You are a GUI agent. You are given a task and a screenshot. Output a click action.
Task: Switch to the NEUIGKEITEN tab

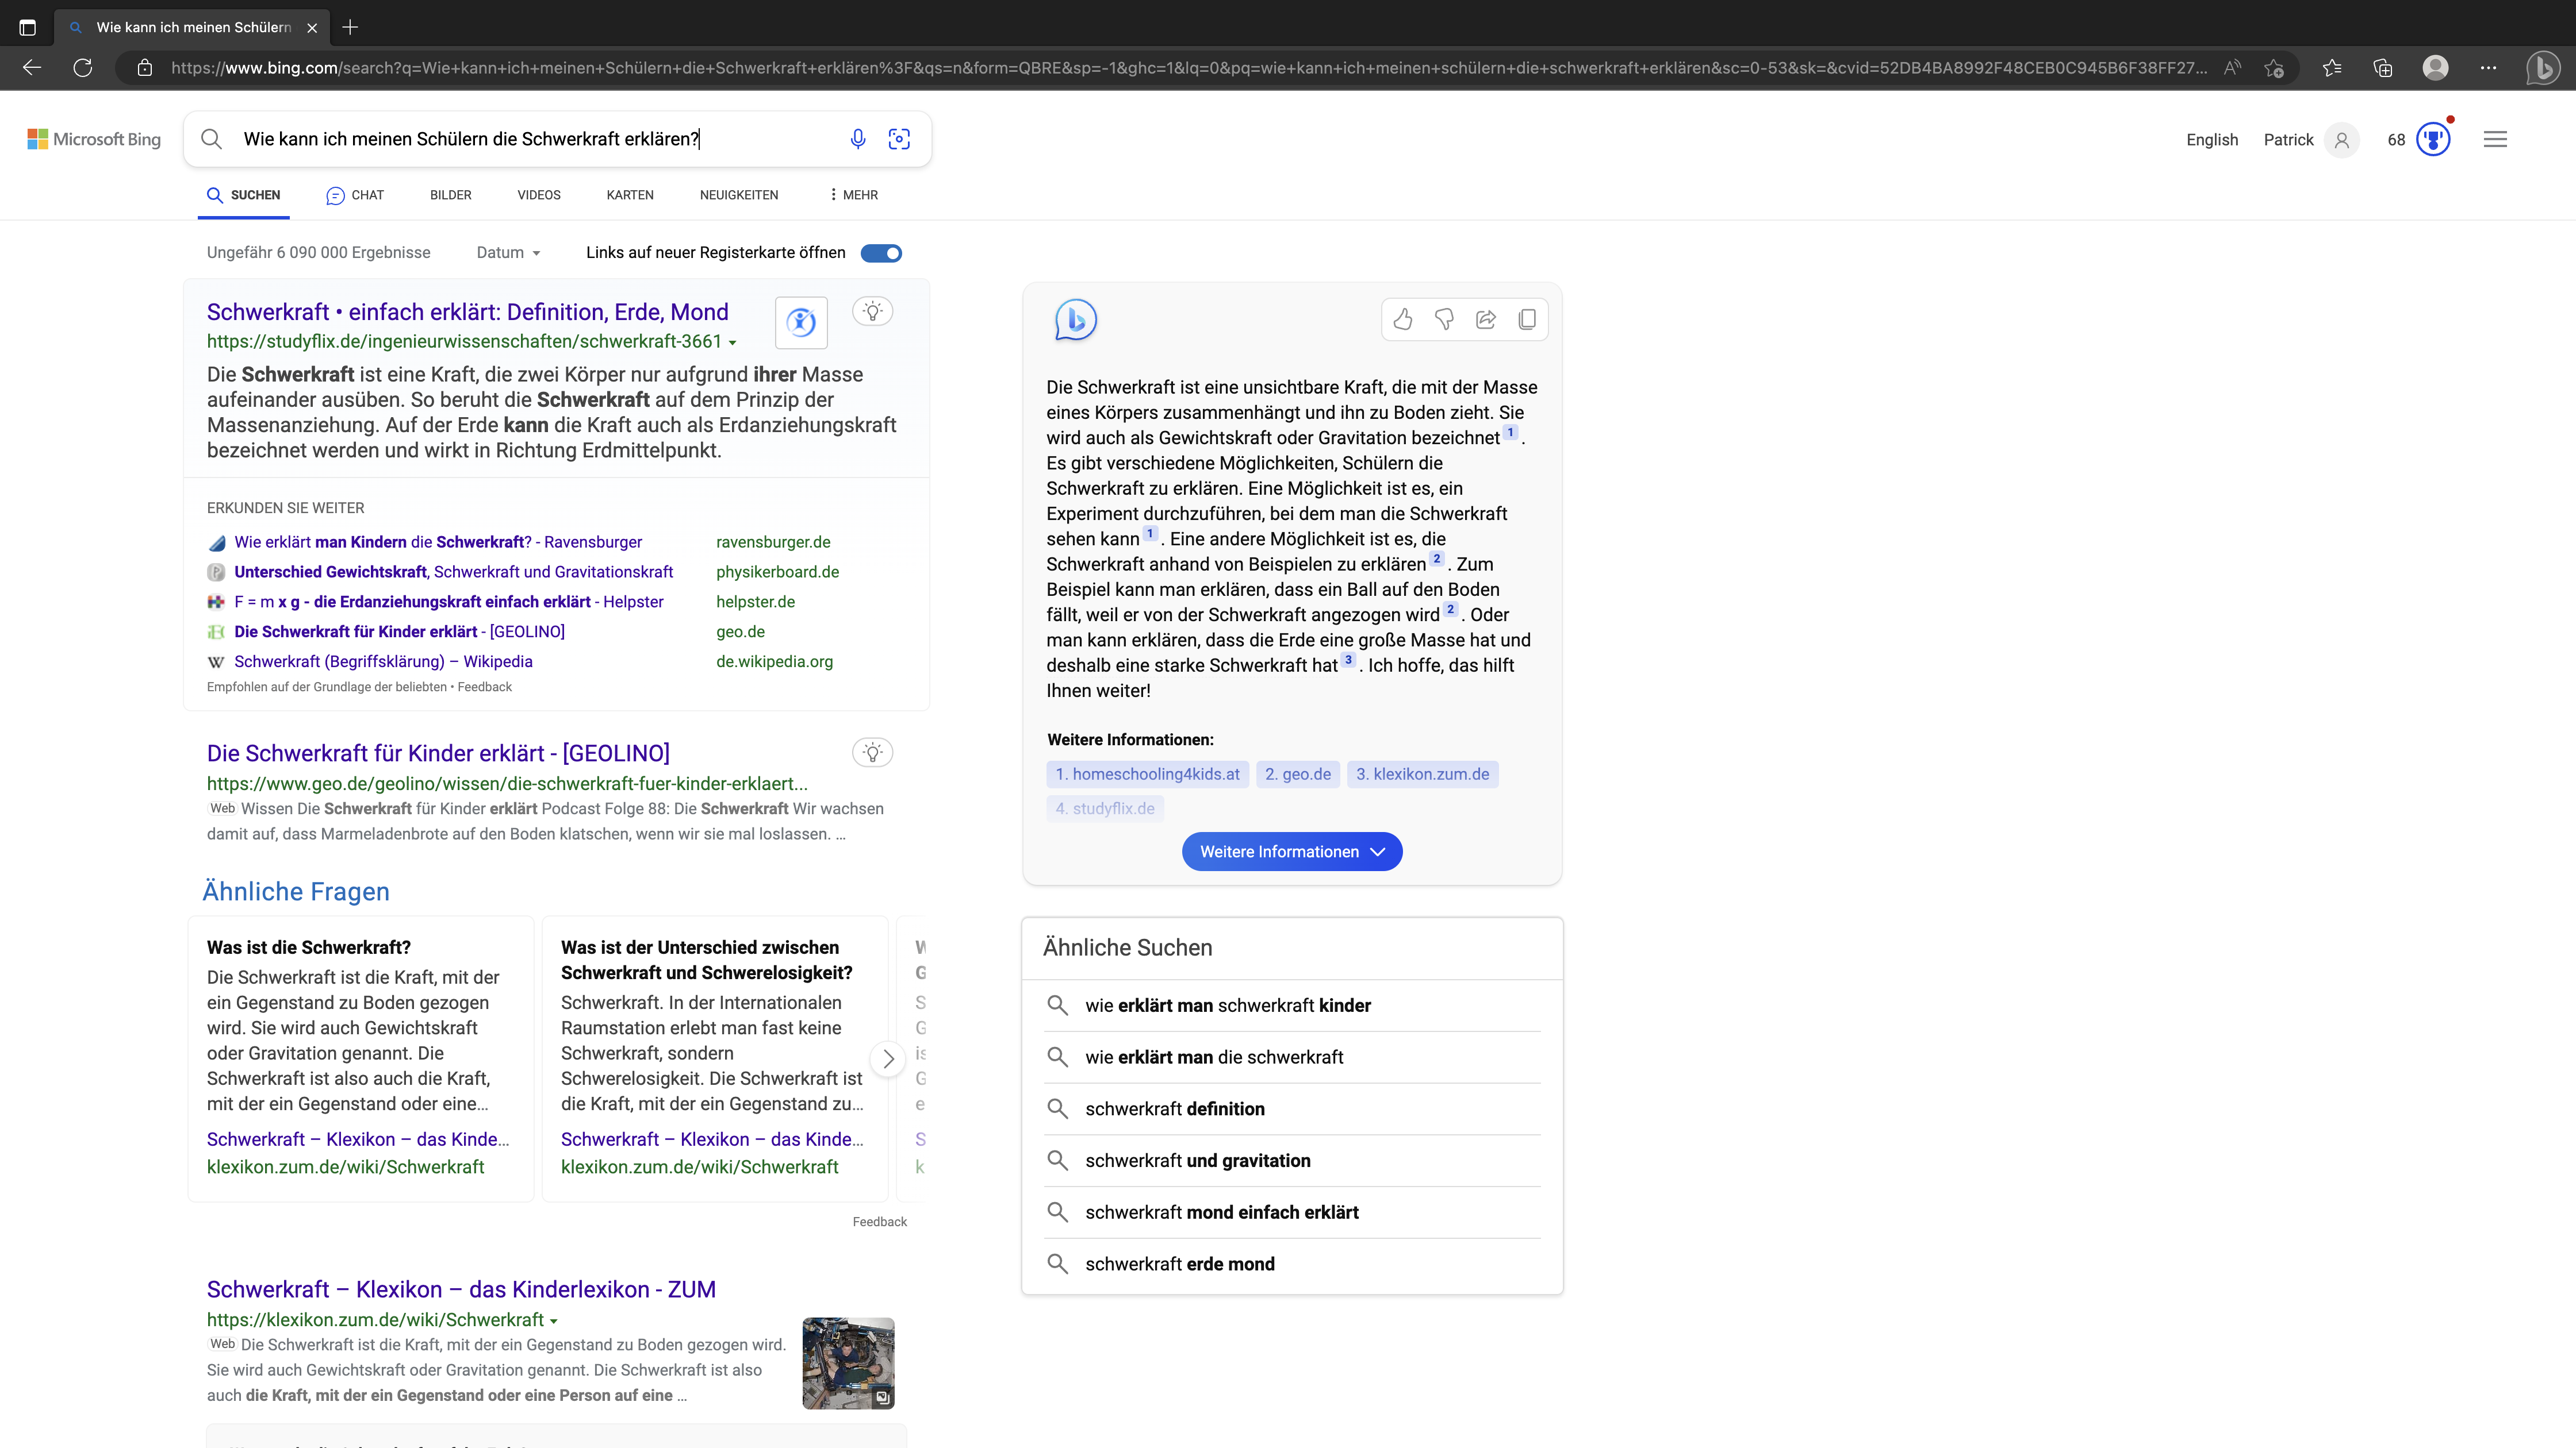pos(739,195)
